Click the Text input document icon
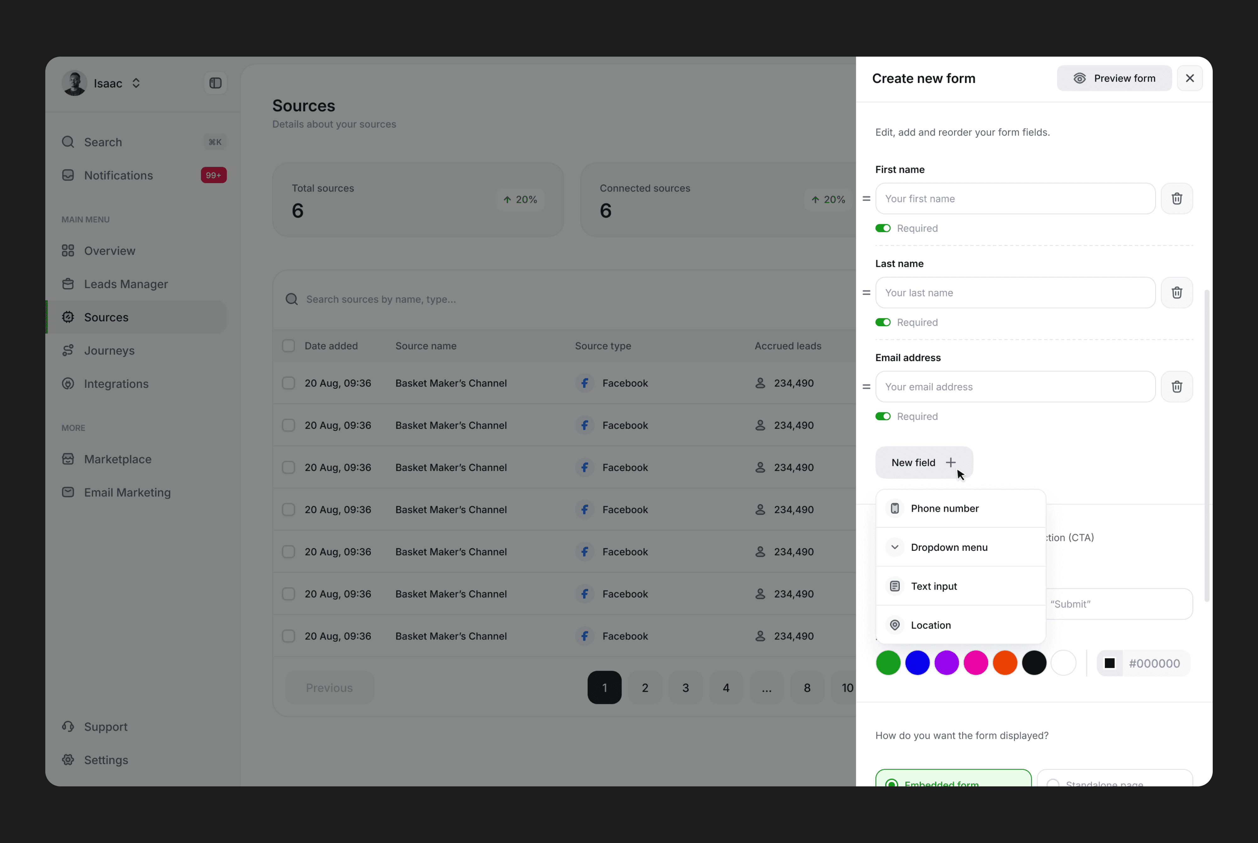1258x843 pixels. coord(895,586)
